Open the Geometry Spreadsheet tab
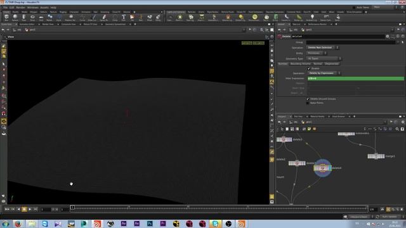 pyautogui.click(x=115, y=24)
